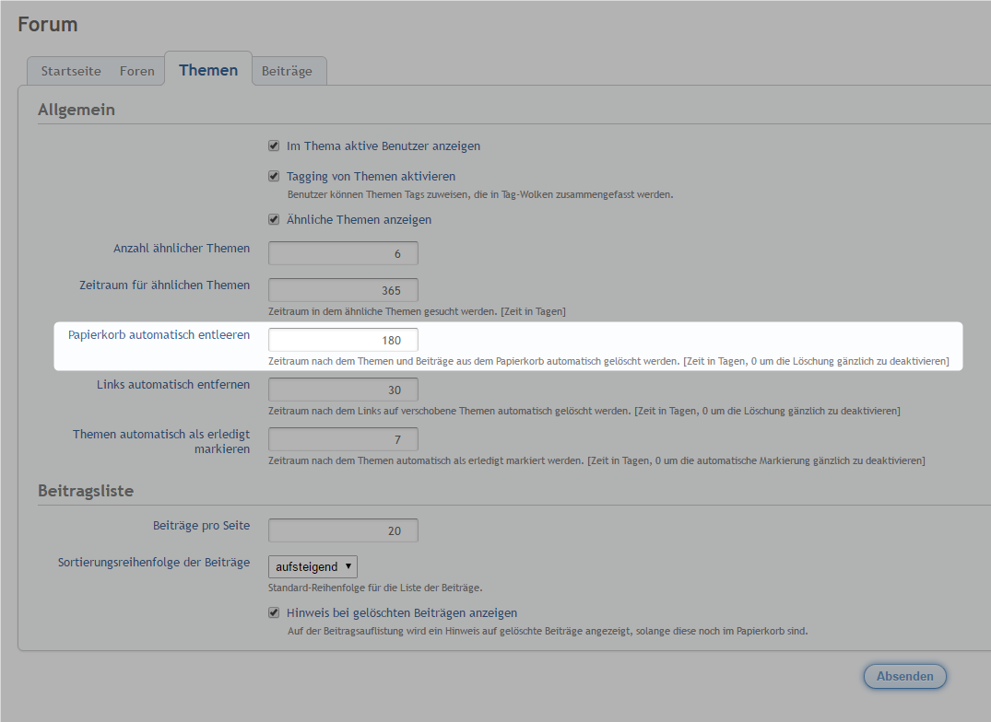Click the 'Links automatisch entfernen' field with 30
The image size is (991, 722).
(343, 390)
